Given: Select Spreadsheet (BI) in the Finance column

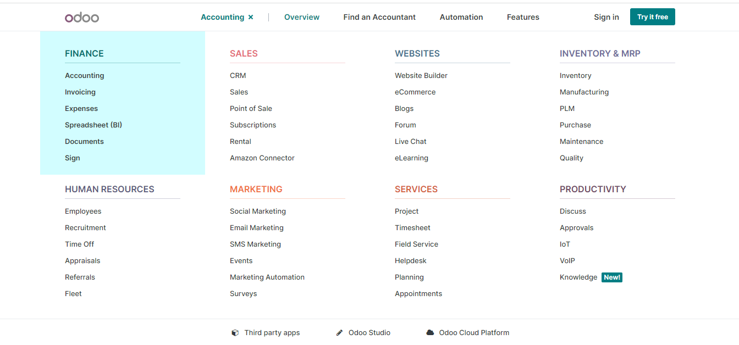Looking at the screenshot, I should coord(93,125).
